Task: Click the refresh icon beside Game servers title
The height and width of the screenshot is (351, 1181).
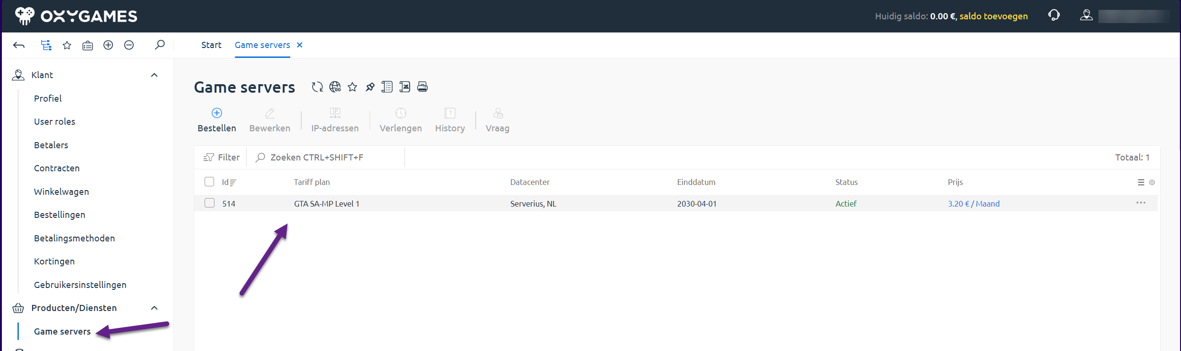Action: point(317,87)
